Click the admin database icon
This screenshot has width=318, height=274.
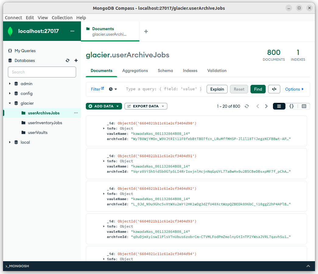pyautogui.click(x=16, y=84)
